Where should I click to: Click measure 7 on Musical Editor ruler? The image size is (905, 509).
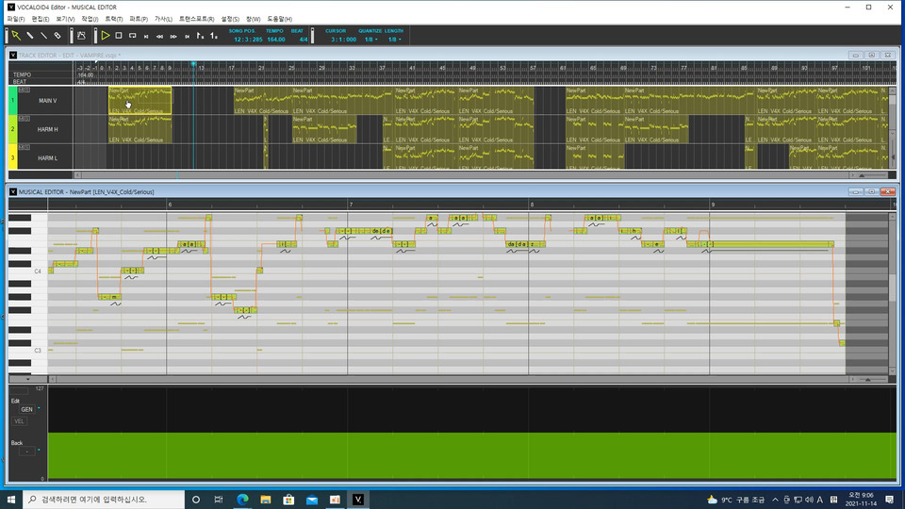pos(351,205)
